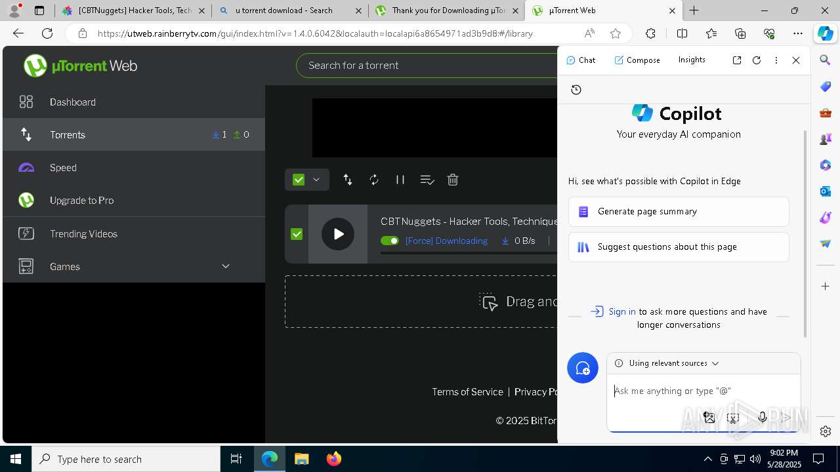The height and width of the screenshot is (472, 840).
Task: Uncheck the CBT Nuggets torrent checkbox
Action: [x=297, y=234]
